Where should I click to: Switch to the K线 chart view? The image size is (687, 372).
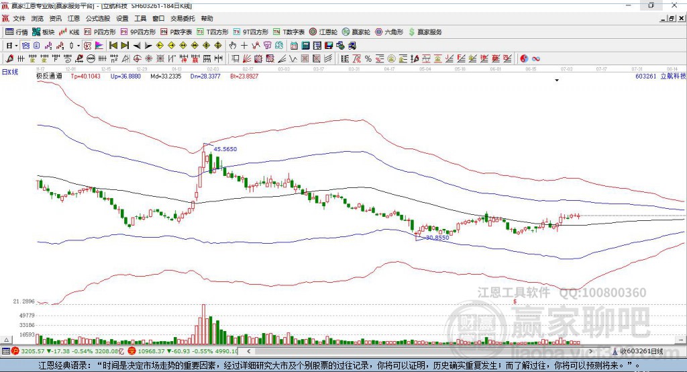tap(69, 32)
